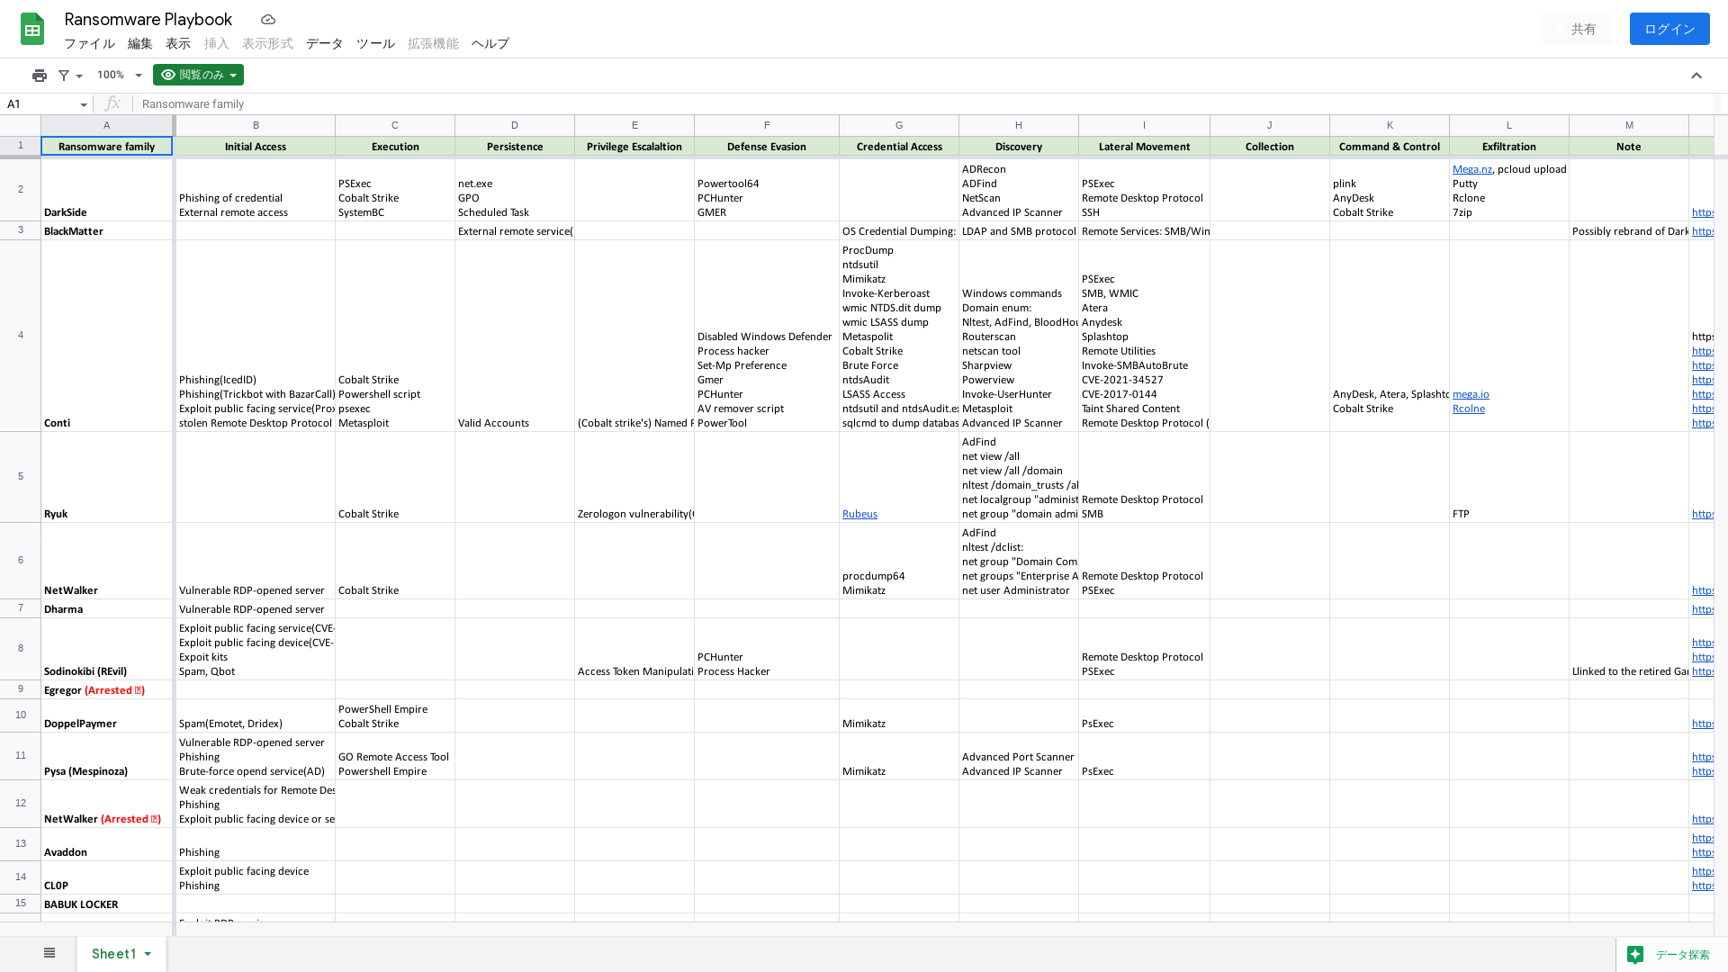Select the Lateral Movement header cell
The image size is (1728, 972).
coord(1144,147)
